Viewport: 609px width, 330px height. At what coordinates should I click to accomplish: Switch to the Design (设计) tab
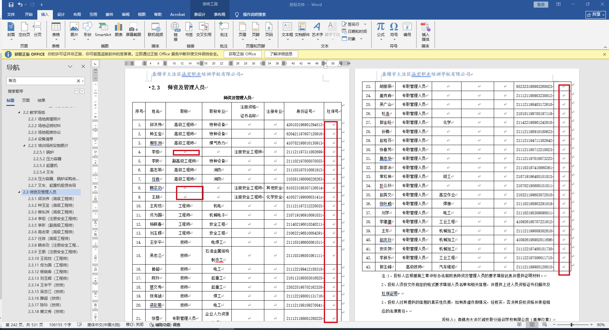(x=61, y=15)
